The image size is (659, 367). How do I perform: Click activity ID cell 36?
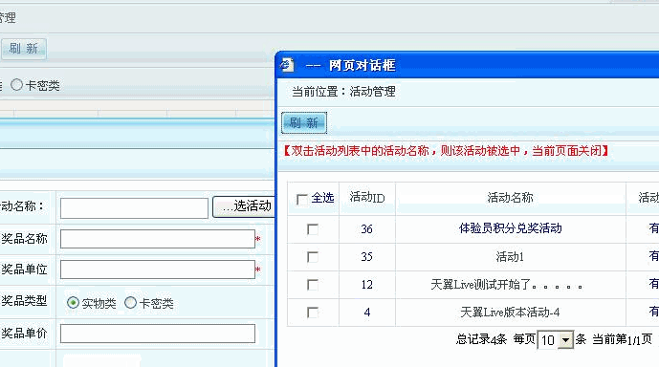[366, 228]
